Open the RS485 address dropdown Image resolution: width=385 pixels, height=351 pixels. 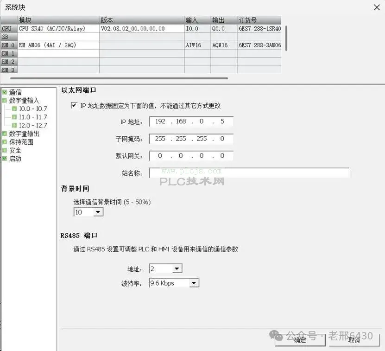point(177,268)
